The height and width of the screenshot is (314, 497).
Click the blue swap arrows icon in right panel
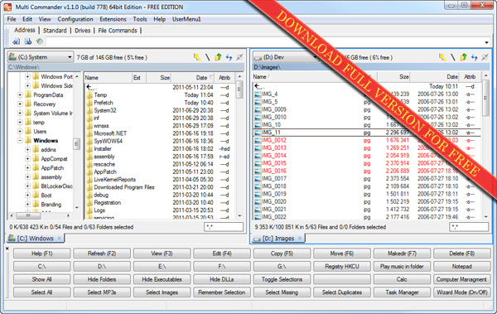(x=474, y=57)
